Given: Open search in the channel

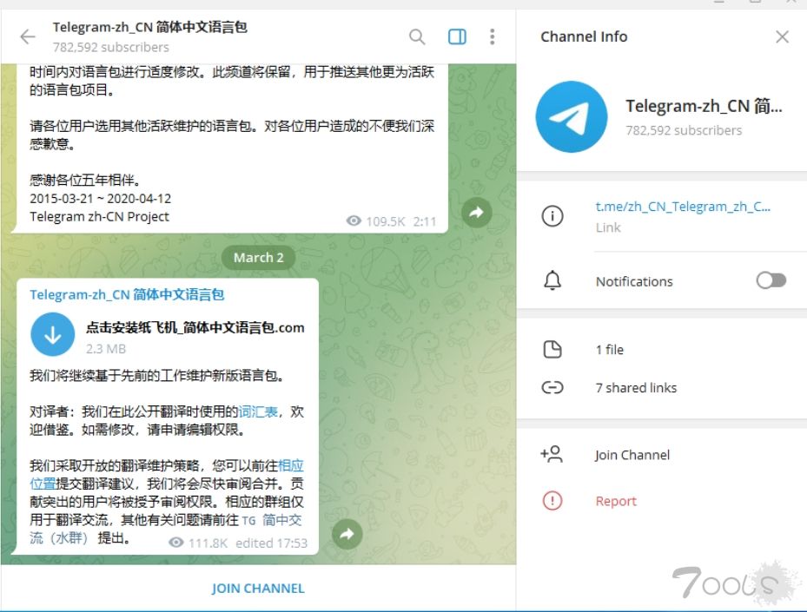Looking at the screenshot, I should pos(416,36).
